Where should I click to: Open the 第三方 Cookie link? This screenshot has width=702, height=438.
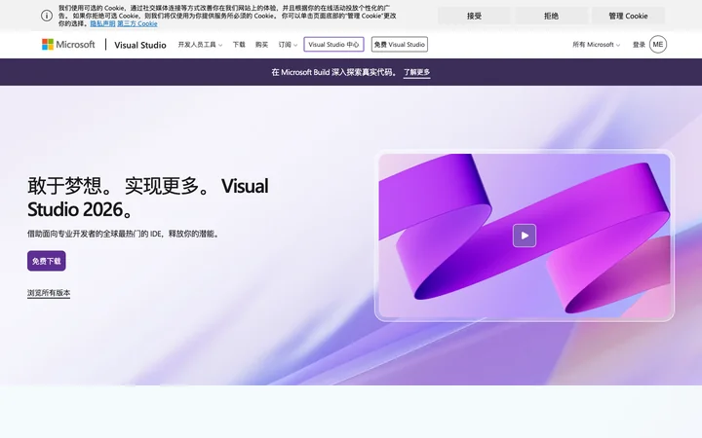137,23
